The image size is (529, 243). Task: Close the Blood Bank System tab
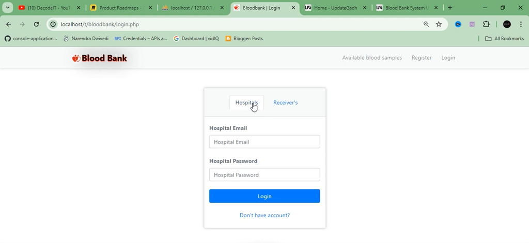point(436,8)
